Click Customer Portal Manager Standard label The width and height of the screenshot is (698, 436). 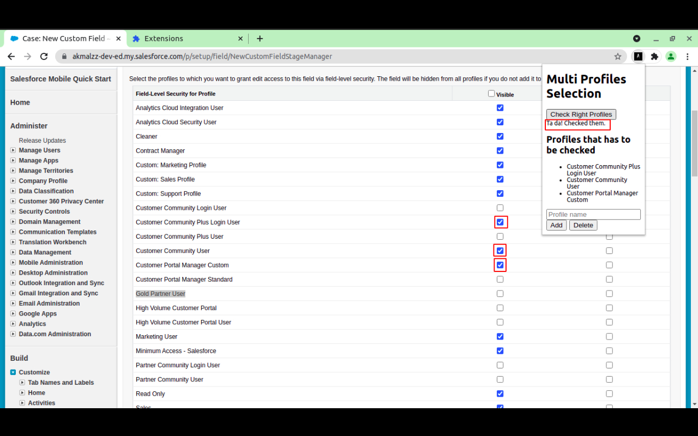pyautogui.click(x=184, y=280)
